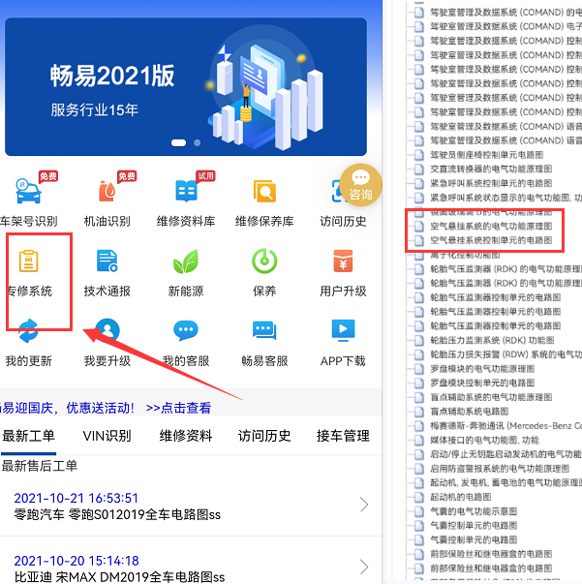Switch to the 接车管理 tab
Image resolution: width=582 pixels, height=584 pixels.
[343, 436]
